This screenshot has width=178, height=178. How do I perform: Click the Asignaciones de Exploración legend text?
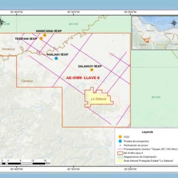coord(140,157)
